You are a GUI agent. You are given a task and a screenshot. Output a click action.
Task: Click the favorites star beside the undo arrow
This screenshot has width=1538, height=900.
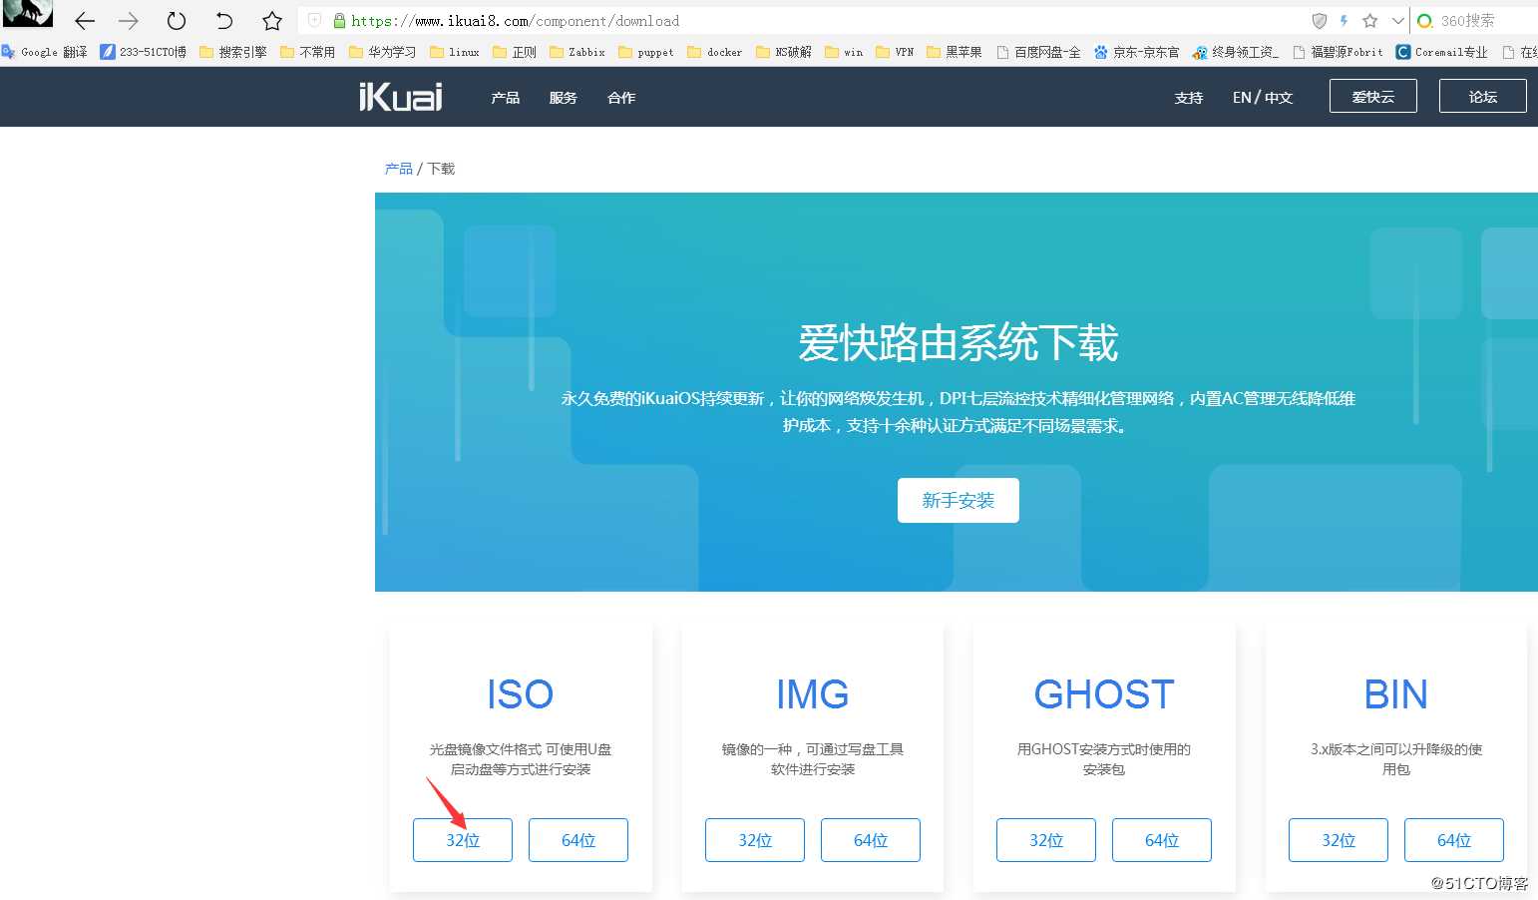point(271,21)
